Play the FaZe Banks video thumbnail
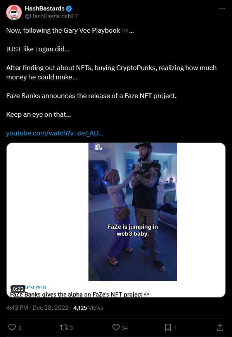Viewport: 232px width, 337px height. click(x=133, y=212)
